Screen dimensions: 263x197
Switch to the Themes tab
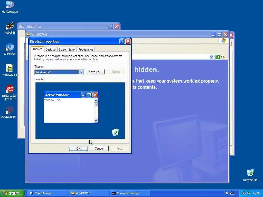click(x=37, y=49)
